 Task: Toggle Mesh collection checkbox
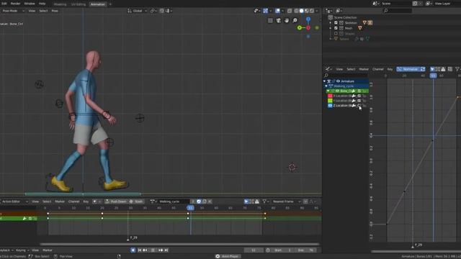(336, 28)
